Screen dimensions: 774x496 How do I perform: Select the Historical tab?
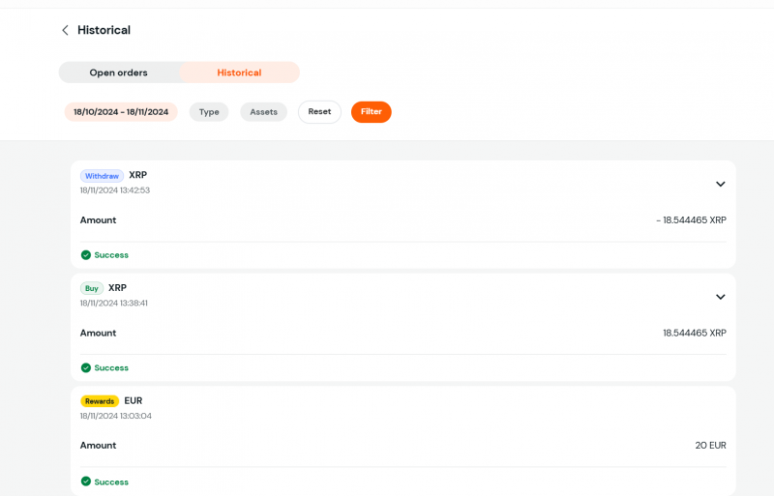pos(239,73)
